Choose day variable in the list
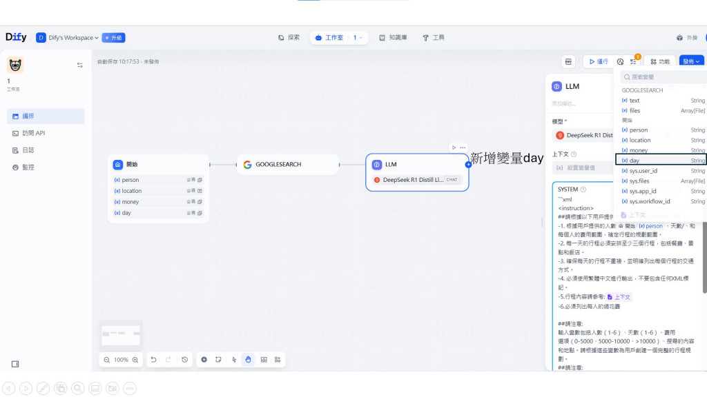Screen dimensions: 707x397 coord(661,160)
